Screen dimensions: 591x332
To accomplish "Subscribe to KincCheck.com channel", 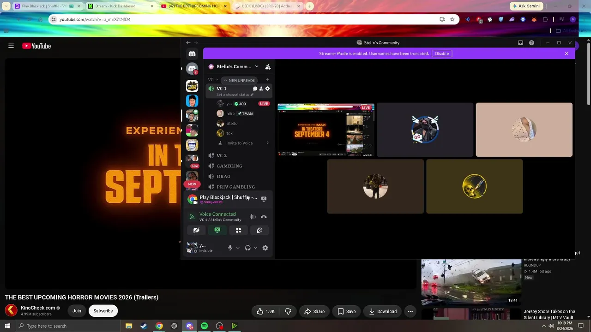I will click(103, 311).
